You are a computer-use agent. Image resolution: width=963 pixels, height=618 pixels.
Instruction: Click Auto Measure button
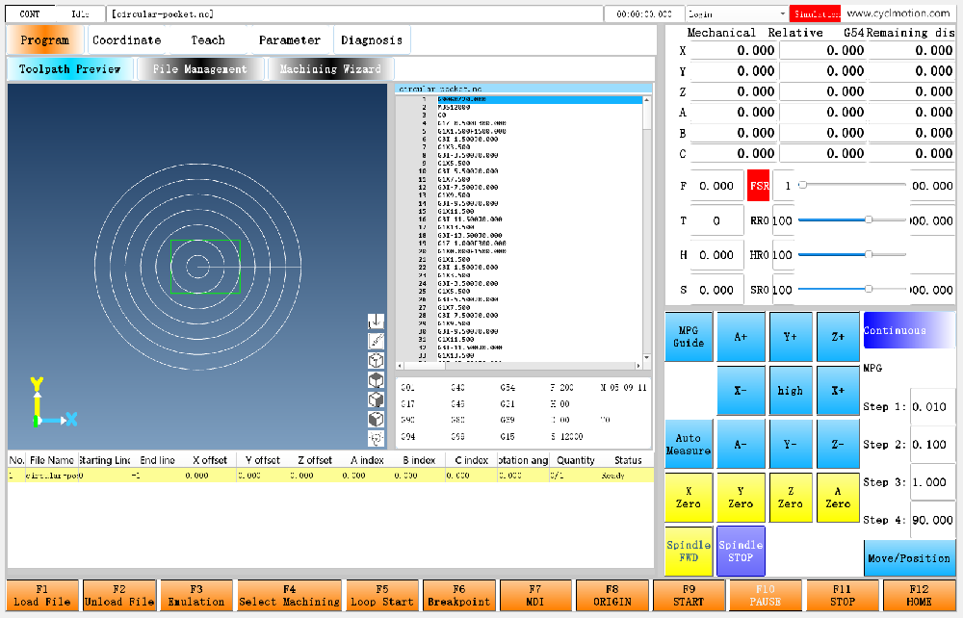[689, 444]
